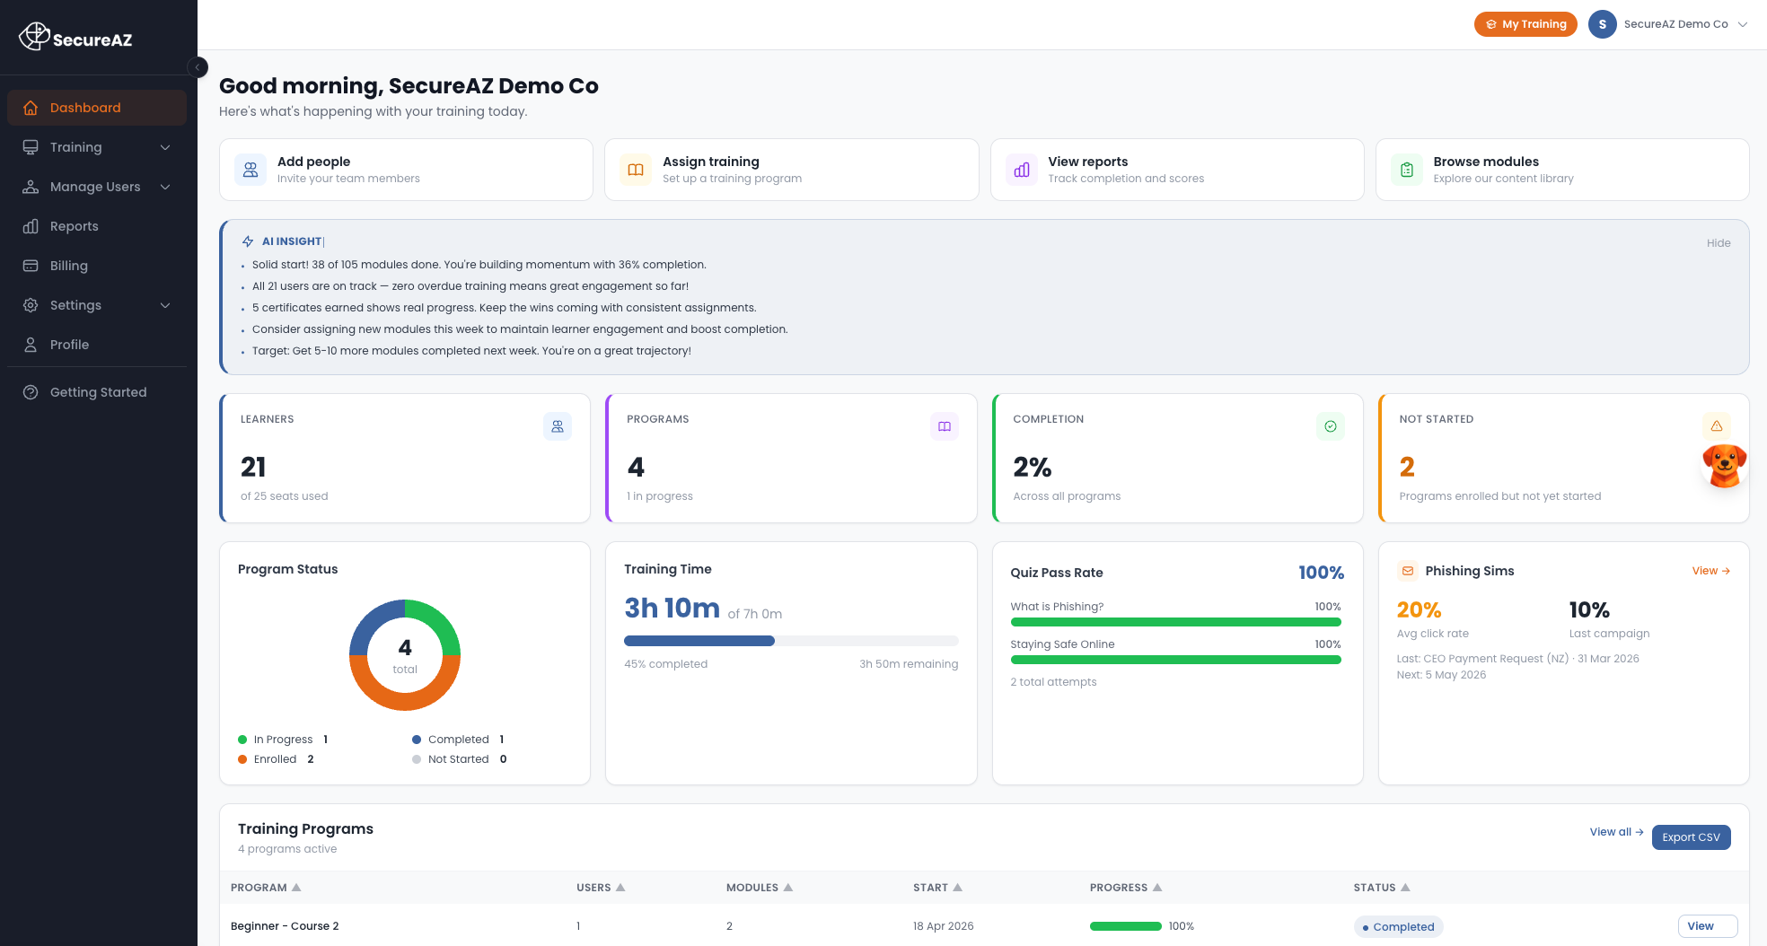
Task: Click the Completion card checkmark icon
Action: click(x=1331, y=426)
